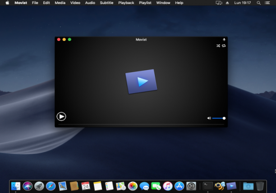Click the Movist icon in the Dock
The image size is (276, 193).
[x=231, y=186]
